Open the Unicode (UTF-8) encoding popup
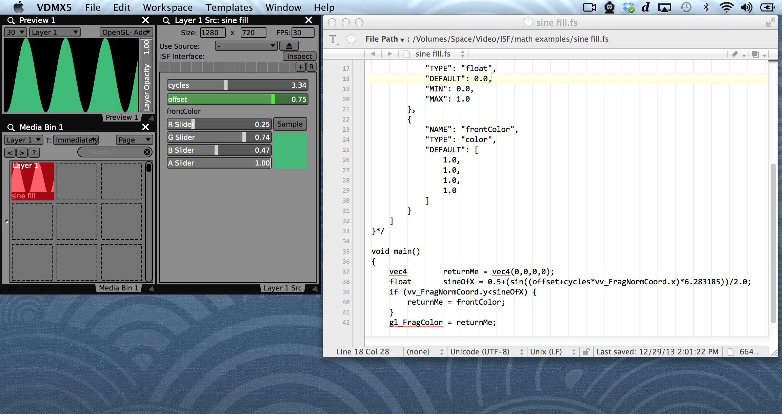782x414 pixels. (487, 352)
